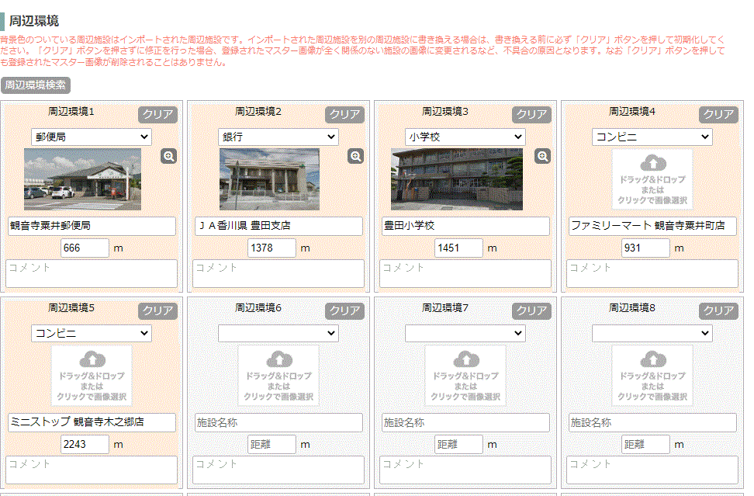The image size is (754, 496).
Task: Click クリア for 周辺環境8
Action: 718,310
